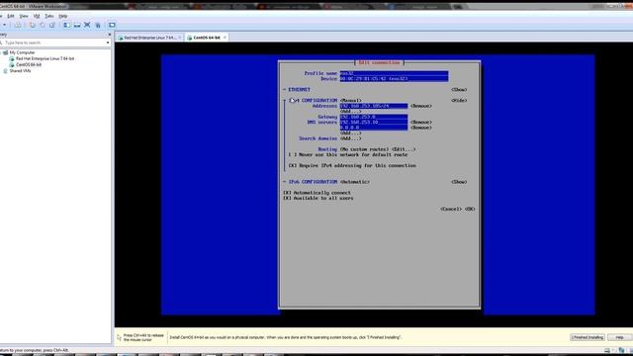This screenshot has height=356, width=633.
Task: Click the Gateway field
Action: (374, 117)
